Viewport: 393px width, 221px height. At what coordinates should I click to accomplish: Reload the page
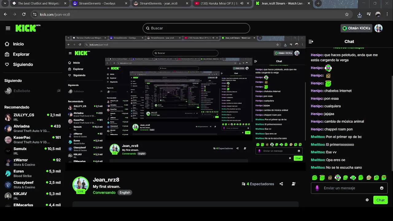tap(24, 14)
